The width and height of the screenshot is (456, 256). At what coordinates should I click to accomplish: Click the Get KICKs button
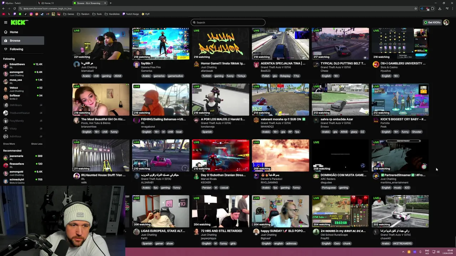click(432, 22)
